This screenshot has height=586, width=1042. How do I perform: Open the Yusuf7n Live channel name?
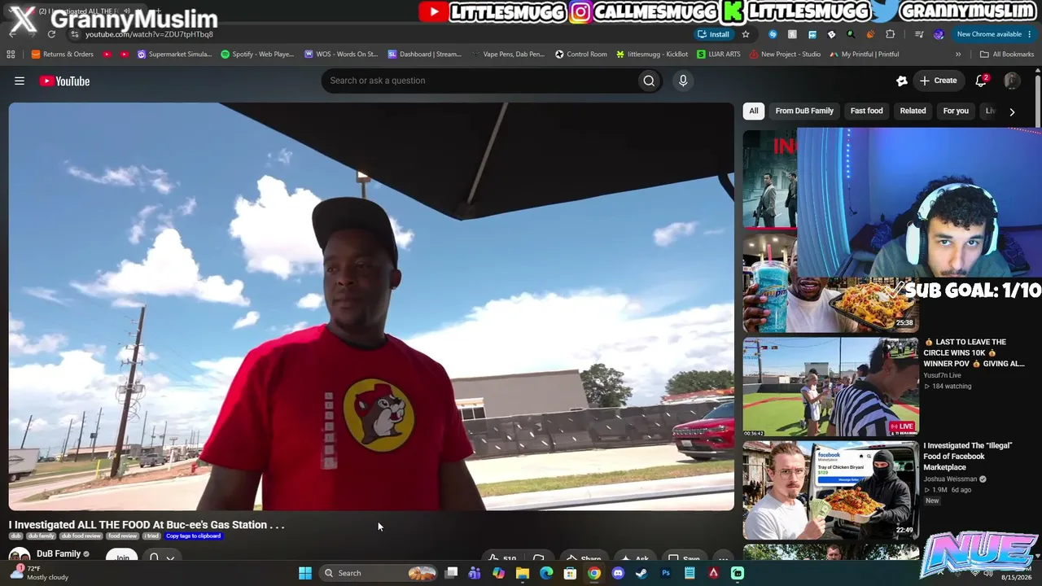[942, 375]
